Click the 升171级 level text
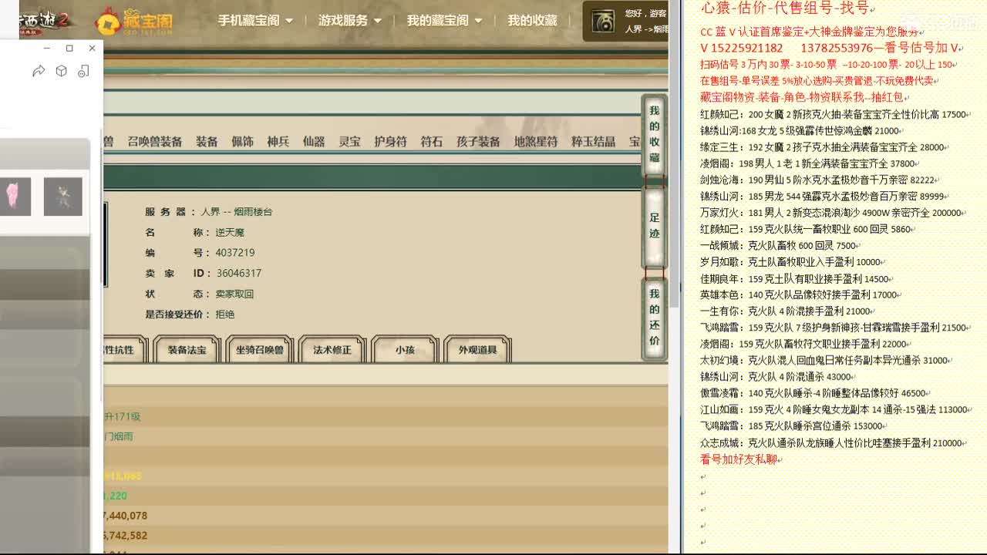Screen dimensions: 987x555 pos(123,417)
